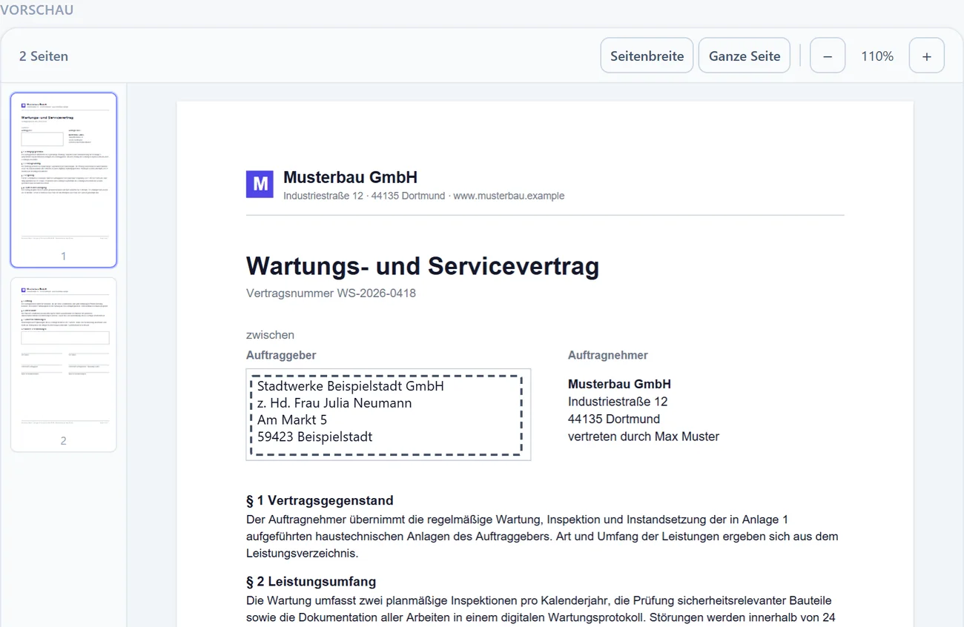Viewport: 964px width, 627px height.
Task: Click the 'Auftragnehmer' column heading
Action: 608,356
